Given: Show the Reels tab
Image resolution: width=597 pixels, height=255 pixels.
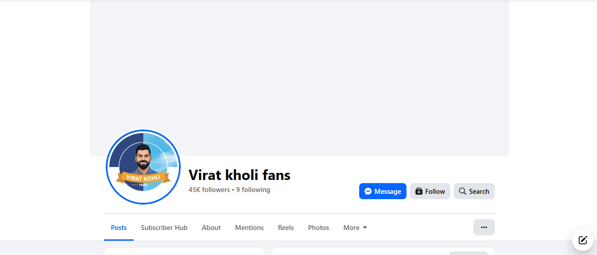Looking at the screenshot, I should 286,228.
